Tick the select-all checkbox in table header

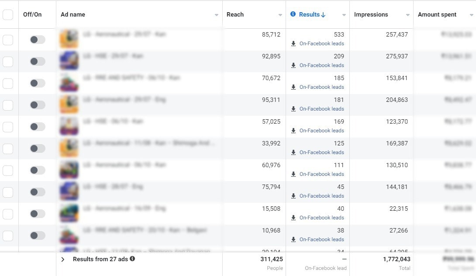[8, 15]
